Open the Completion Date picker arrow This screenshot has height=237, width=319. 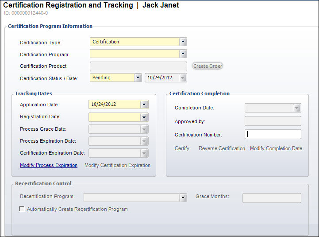click(296, 108)
